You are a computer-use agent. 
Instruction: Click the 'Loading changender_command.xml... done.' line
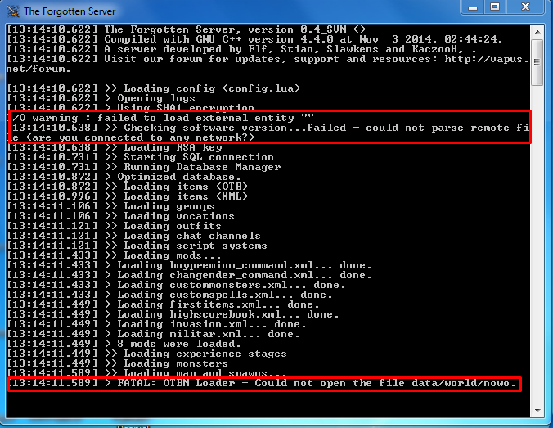click(x=190, y=275)
